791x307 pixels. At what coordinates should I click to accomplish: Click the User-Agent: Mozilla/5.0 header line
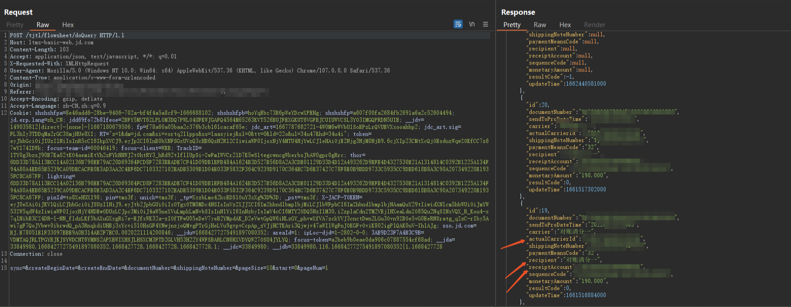pyautogui.click(x=200, y=70)
